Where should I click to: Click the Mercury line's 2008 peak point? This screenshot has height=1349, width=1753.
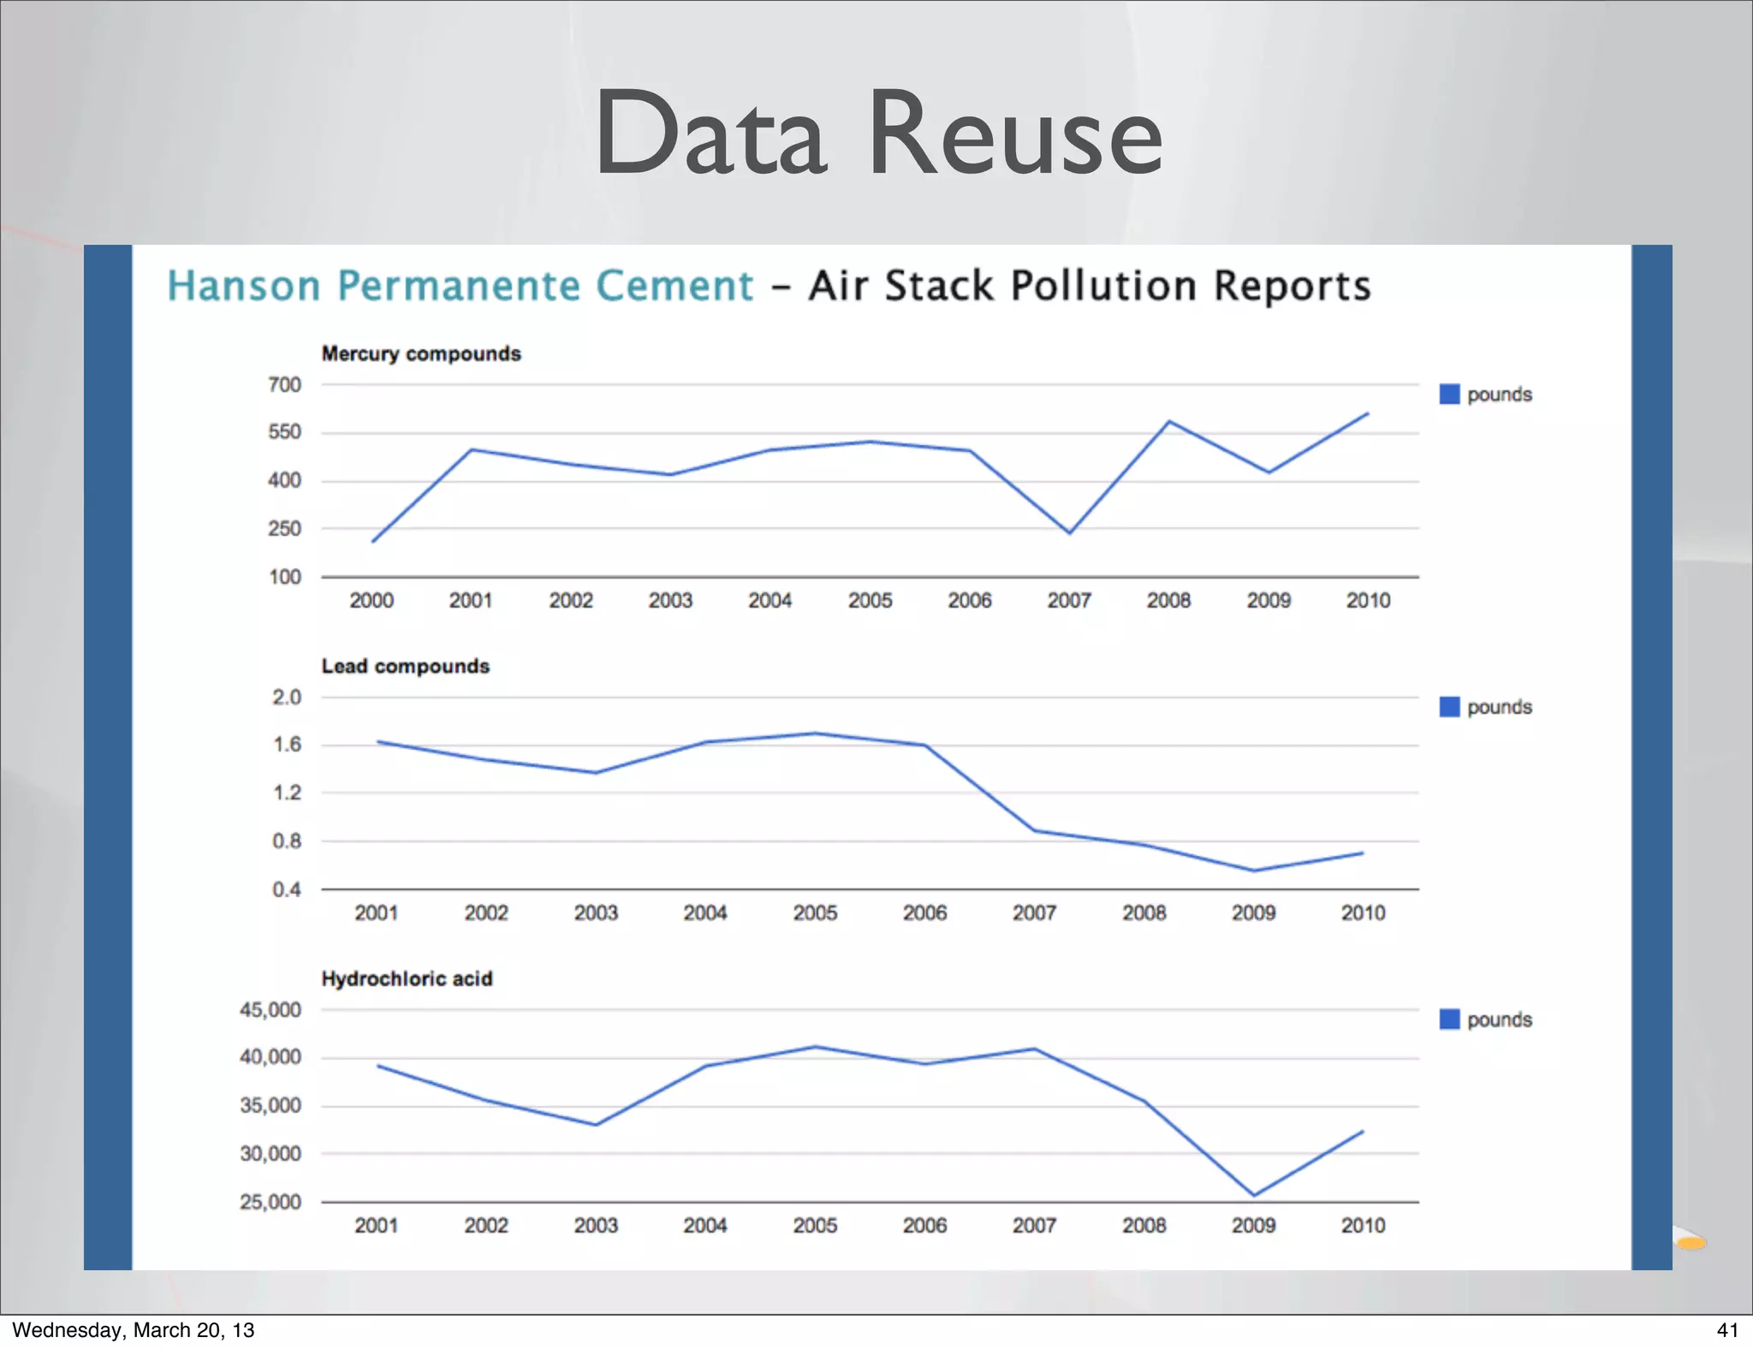[1169, 421]
